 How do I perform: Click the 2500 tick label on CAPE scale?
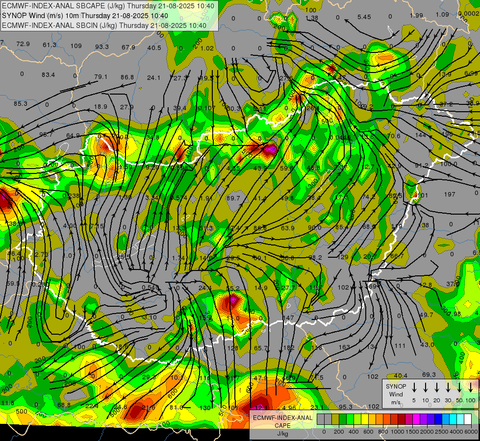(x=442, y=432)
